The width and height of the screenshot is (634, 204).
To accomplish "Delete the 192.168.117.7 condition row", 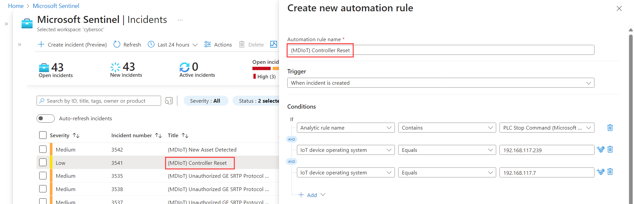I will pyautogui.click(x=610, y=171).
